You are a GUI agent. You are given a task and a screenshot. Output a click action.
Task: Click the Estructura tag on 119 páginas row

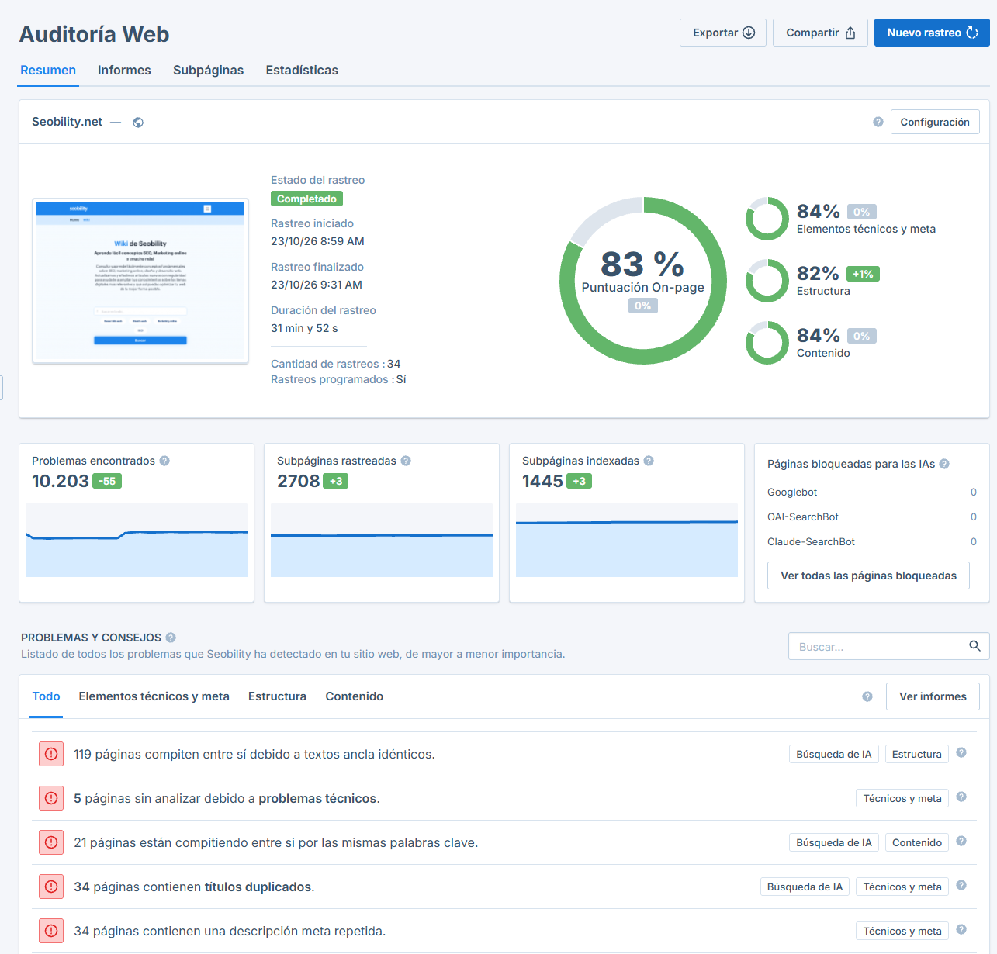coord(917,754)
